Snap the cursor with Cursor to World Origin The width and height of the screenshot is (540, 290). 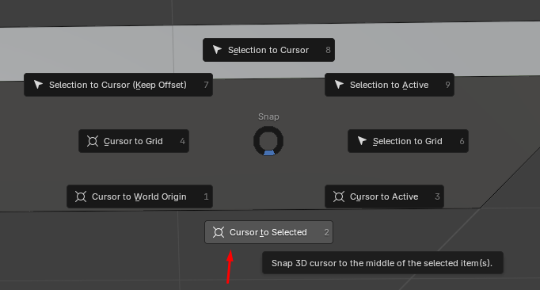tap(139, 197)
